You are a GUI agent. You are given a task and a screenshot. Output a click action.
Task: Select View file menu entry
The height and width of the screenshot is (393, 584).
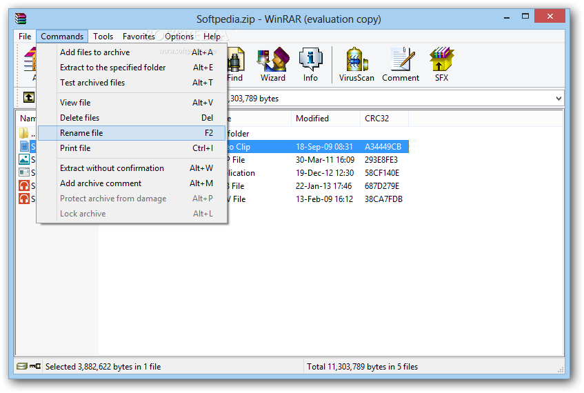tap(132, 103)
